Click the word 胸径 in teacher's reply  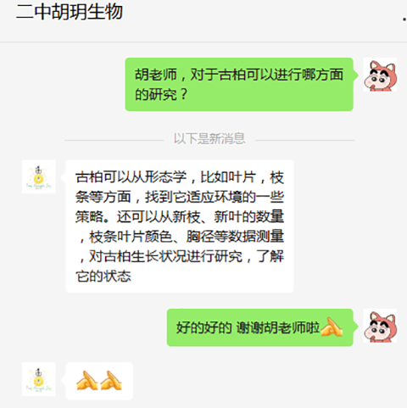[x=200, y=237]
